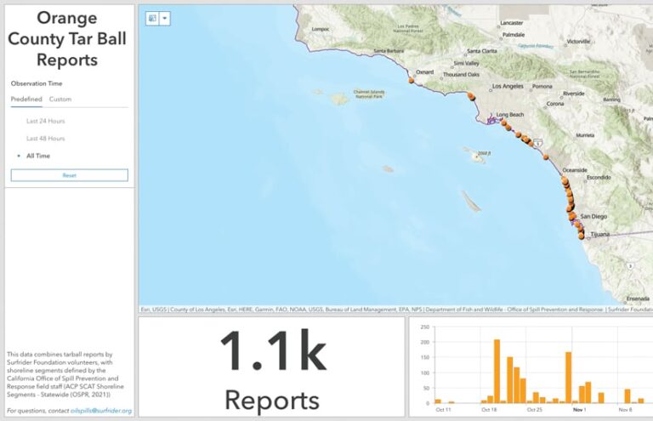Click the orange report marker near Oxnard
The height and width of the screenshot is (421, 653).
click(x=412, y=80)
